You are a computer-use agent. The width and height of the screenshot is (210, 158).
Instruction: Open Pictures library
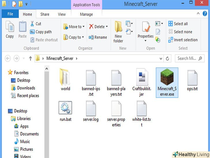pos(23,149)
